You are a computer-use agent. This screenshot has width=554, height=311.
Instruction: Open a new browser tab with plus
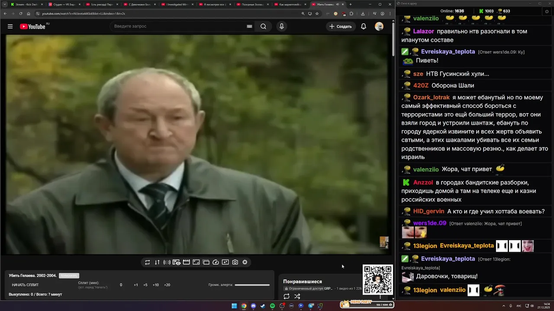351,4
